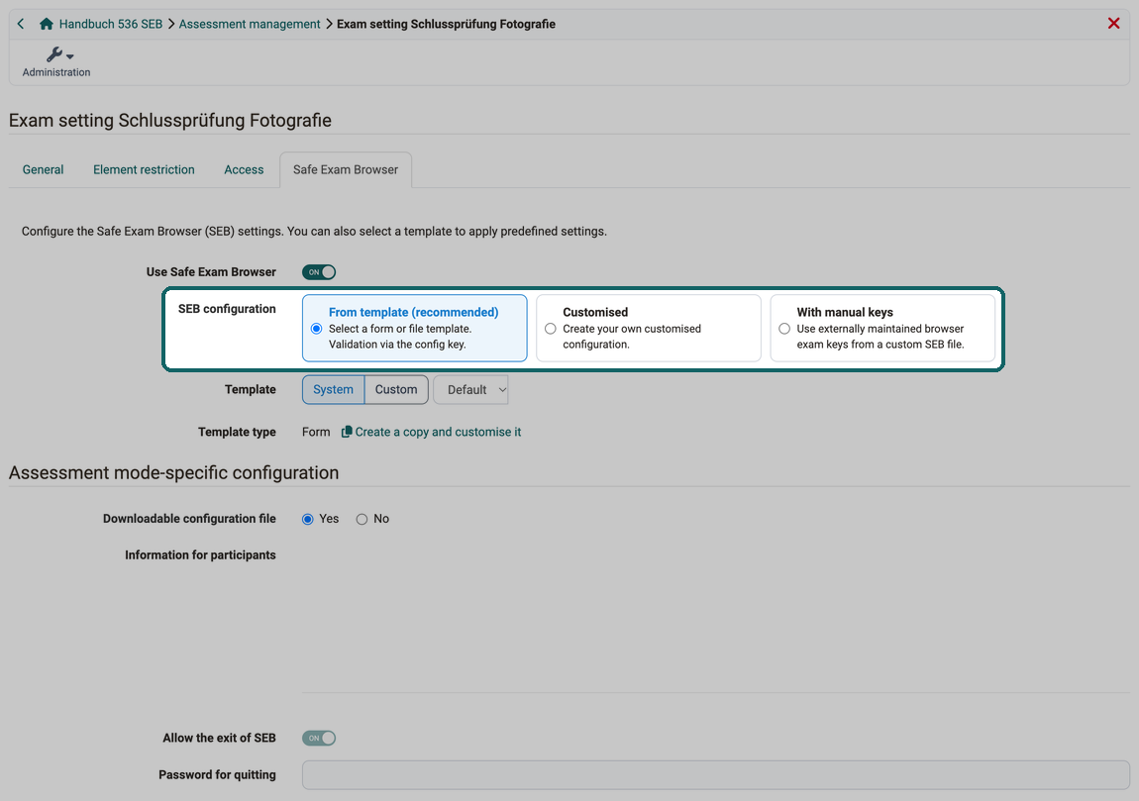Click the copy icon beside Create a copy
This screenshot has width=1139, height=801.
point(347,432)
